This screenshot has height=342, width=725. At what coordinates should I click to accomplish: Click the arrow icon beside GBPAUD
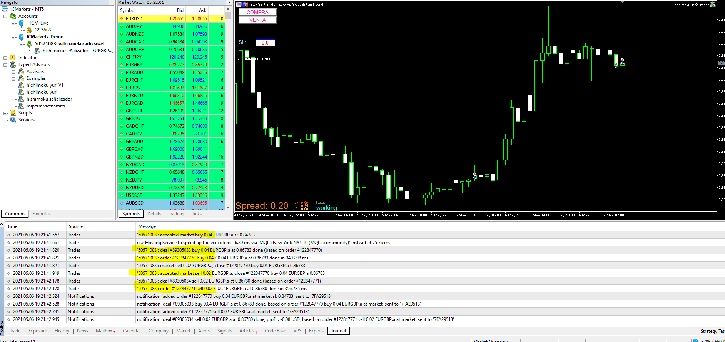point(122,141)
